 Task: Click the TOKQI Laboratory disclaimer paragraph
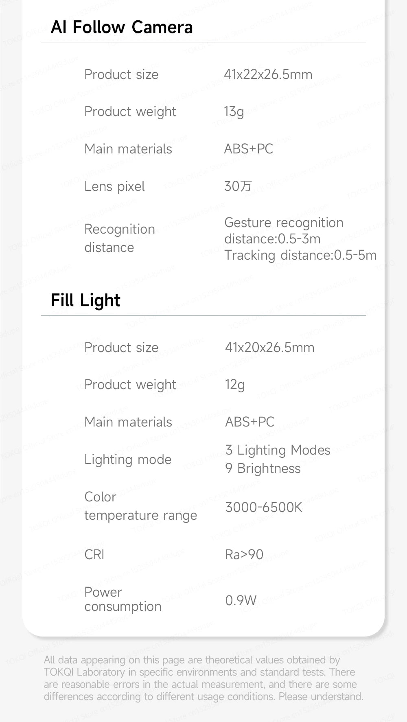203,678
